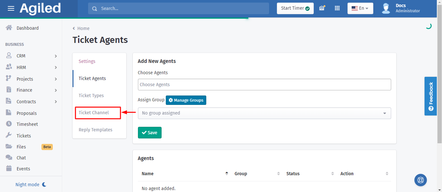
Task: Click the Start Timer button
Action: tap(295, 8)
